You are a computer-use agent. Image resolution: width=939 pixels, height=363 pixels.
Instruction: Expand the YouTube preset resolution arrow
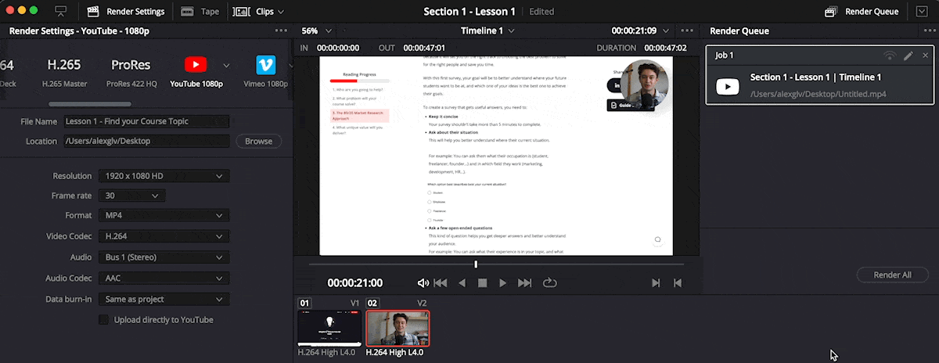[226, 65]
